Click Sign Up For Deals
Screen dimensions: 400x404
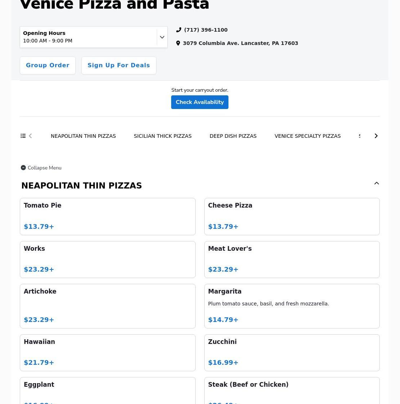(x=119, y=65)
